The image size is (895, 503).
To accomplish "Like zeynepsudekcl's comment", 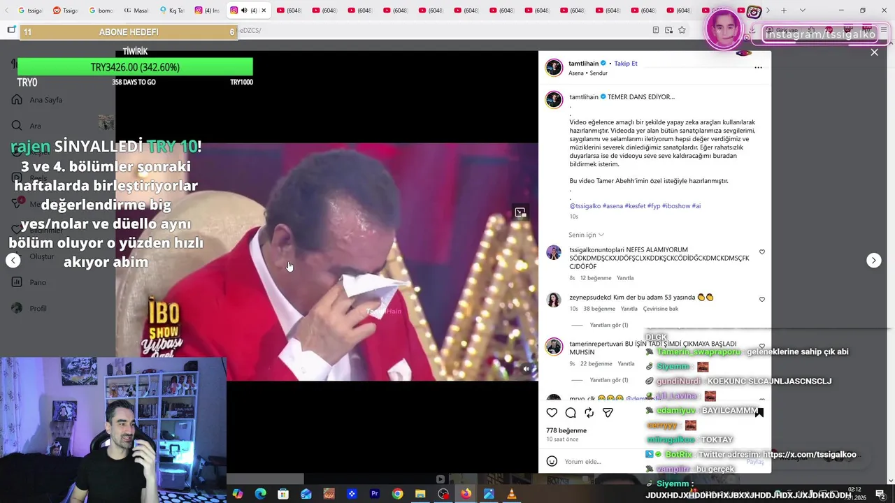I will tap(762, 300).
